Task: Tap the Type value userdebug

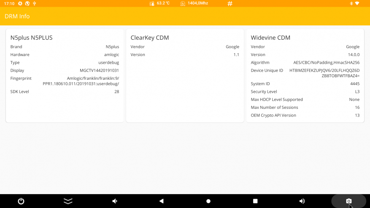Action: [108, 62]
